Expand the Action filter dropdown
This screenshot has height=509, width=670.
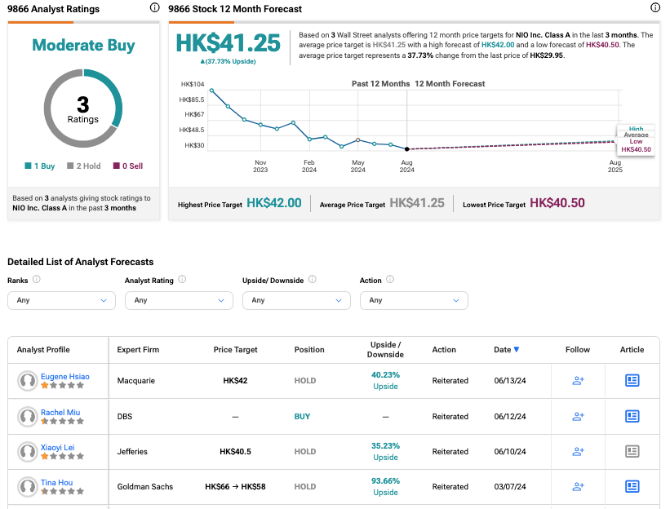coord(414,300)
